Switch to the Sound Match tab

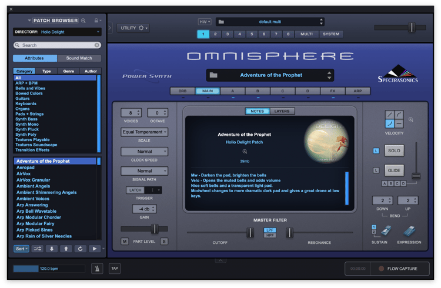79,58
